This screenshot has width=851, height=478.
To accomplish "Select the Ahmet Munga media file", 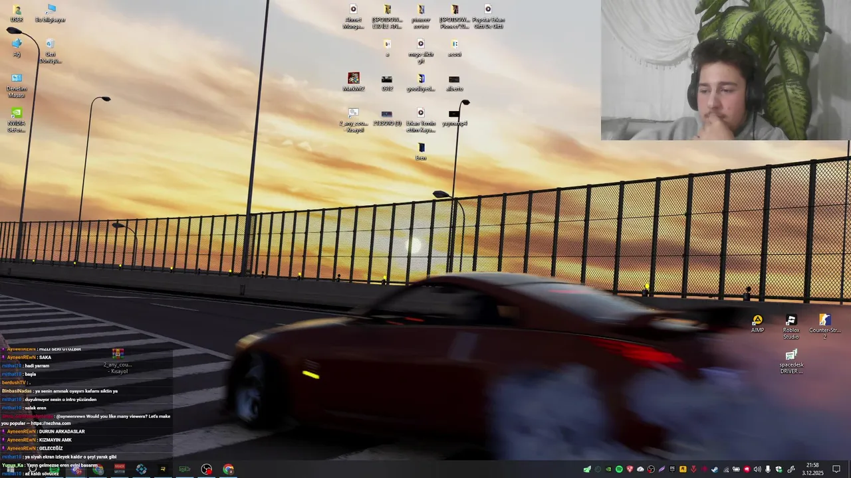I will click(x=353, y=17).
